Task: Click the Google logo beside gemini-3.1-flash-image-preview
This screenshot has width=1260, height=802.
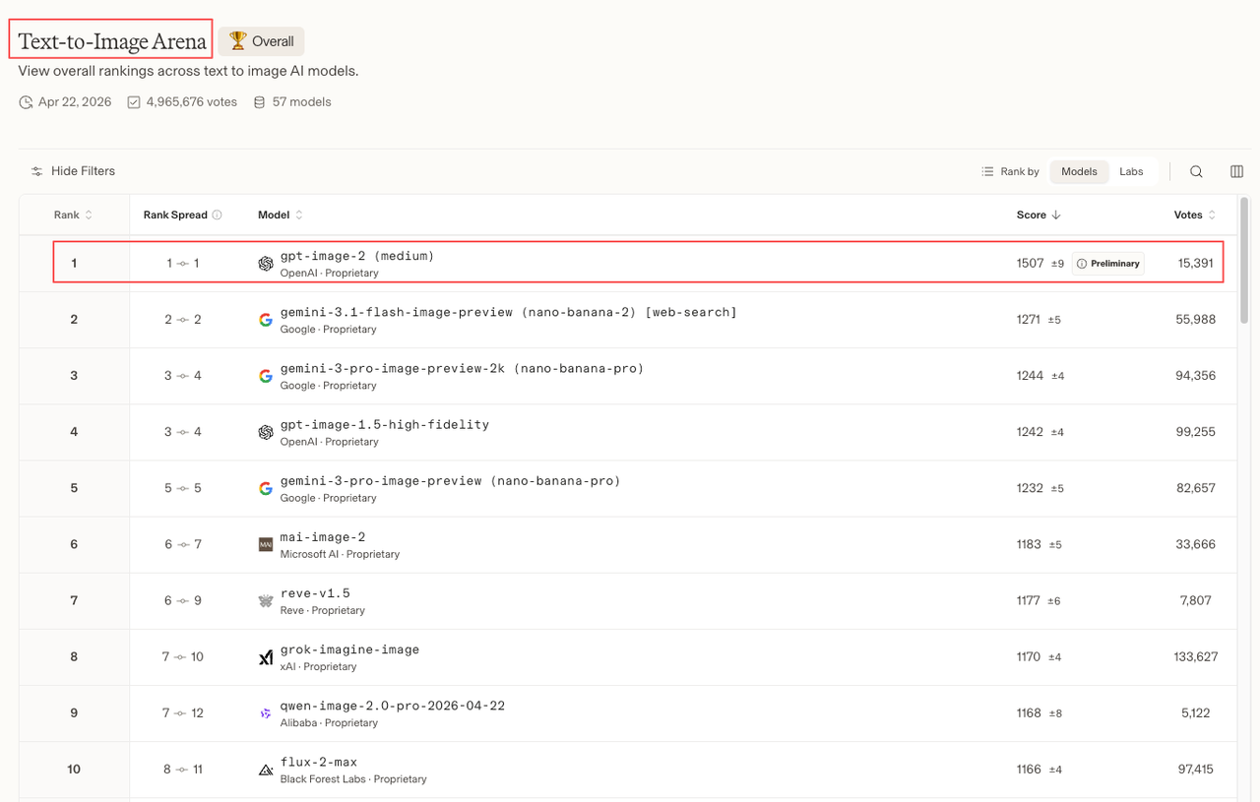Action: click(x=265, y=320)
